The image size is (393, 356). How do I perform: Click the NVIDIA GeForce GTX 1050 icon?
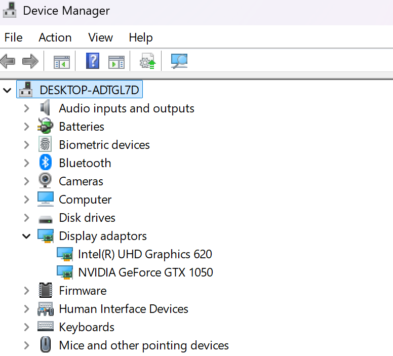coord(65,272)
